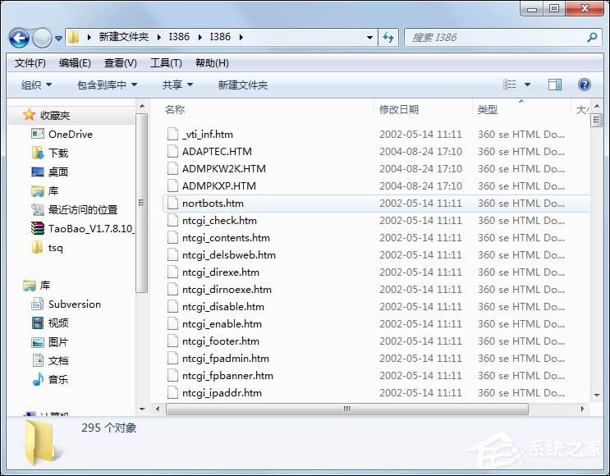Open the 包含到库中 dropdown
The width and height of the screenshot is (610, 476).
pyautogui.click(x=107, y=85)
